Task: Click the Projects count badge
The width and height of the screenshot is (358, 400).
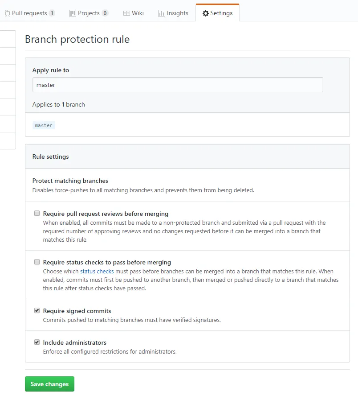Action: point(105,13)
